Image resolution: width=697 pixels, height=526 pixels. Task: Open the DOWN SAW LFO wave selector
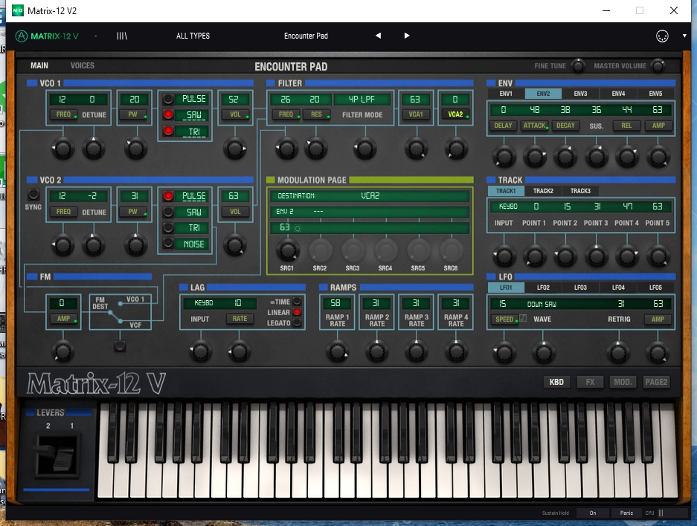click(542, 304)
